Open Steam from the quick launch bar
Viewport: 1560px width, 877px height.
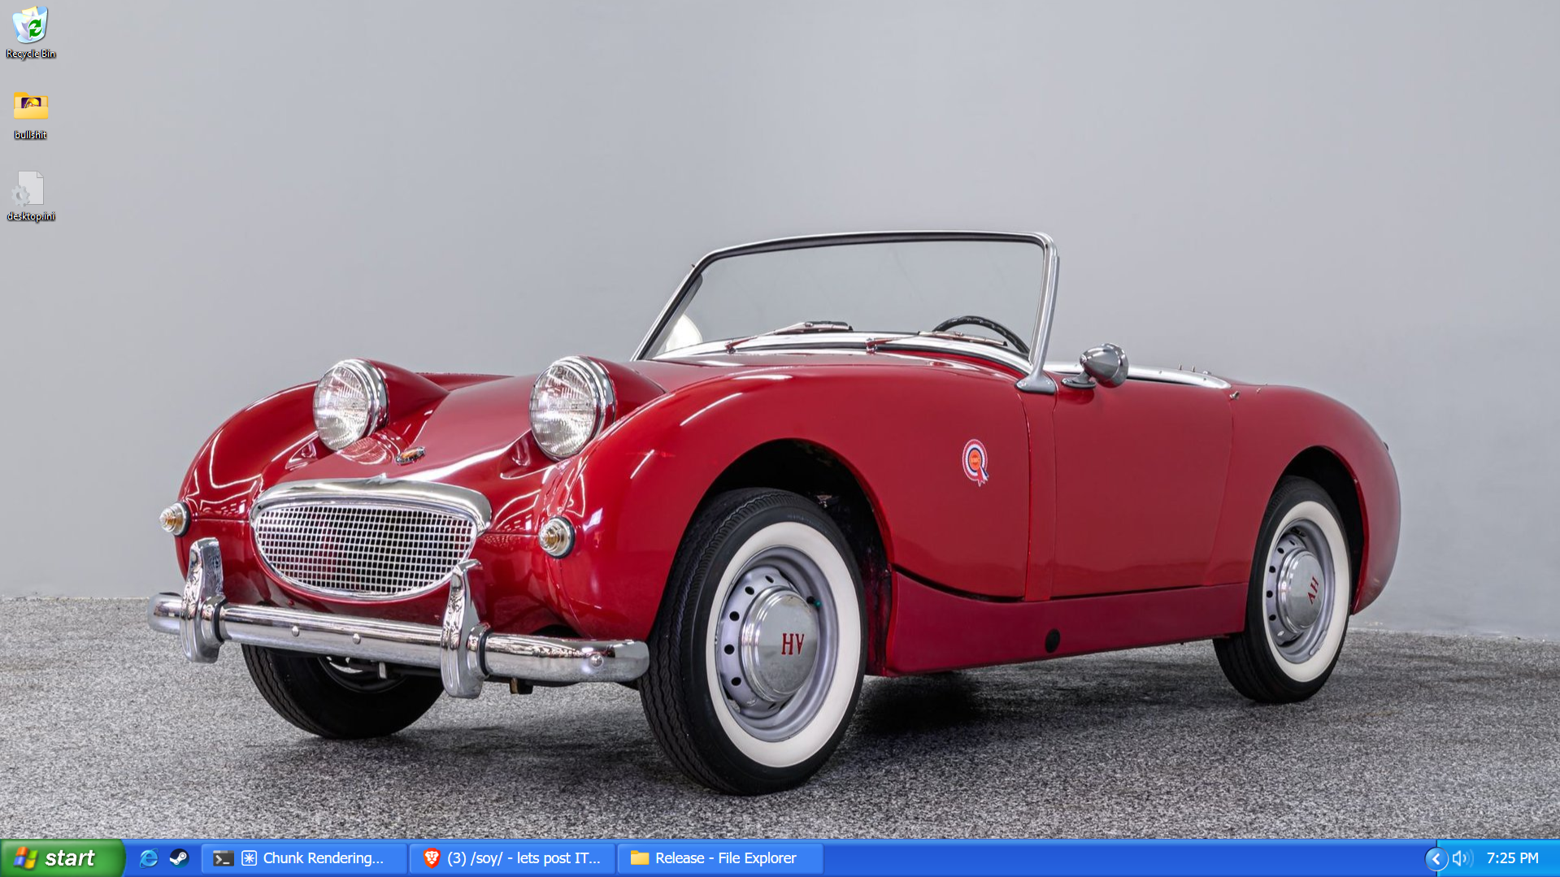pos(179,858)
